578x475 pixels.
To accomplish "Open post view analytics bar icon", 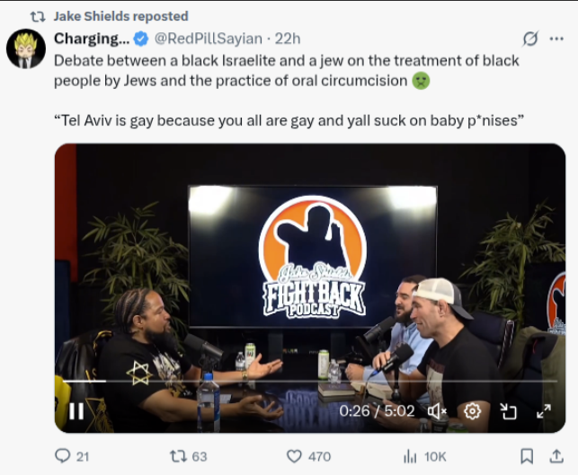I will [410, 457].
